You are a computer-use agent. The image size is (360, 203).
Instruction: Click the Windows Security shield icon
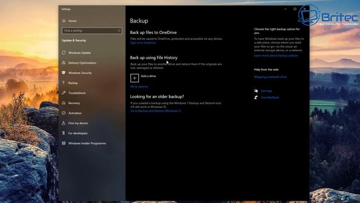coord(64,73)
